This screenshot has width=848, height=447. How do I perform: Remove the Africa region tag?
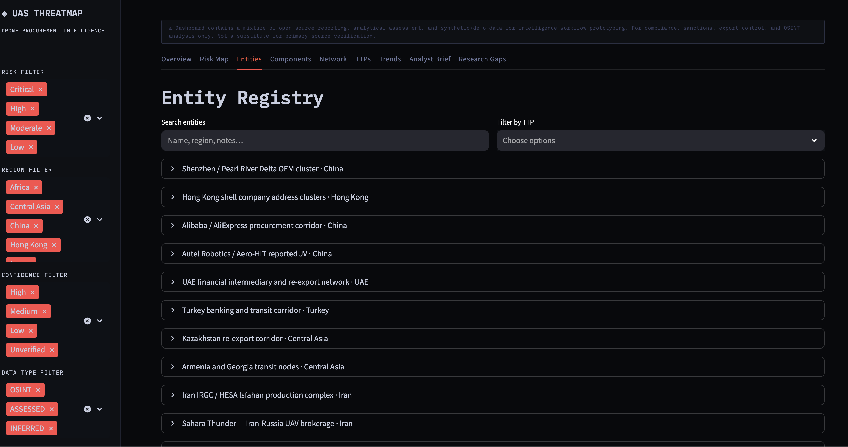[36, 187]
